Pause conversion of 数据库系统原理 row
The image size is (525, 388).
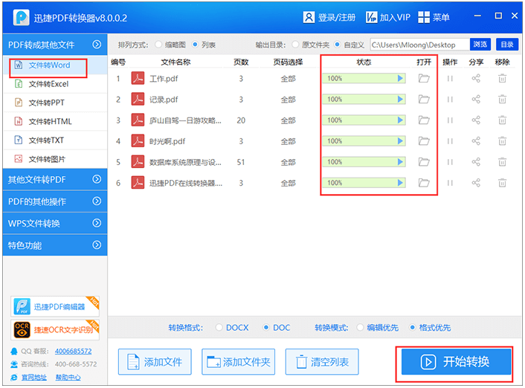(450, 162)
